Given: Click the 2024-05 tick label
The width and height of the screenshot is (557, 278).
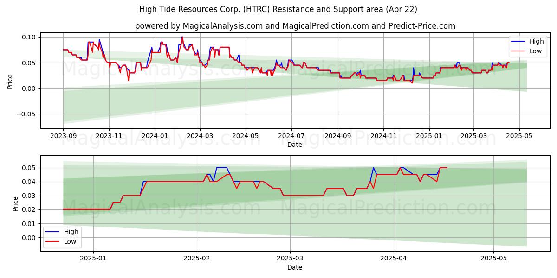Looking at the screenshot, I should 246,136.
